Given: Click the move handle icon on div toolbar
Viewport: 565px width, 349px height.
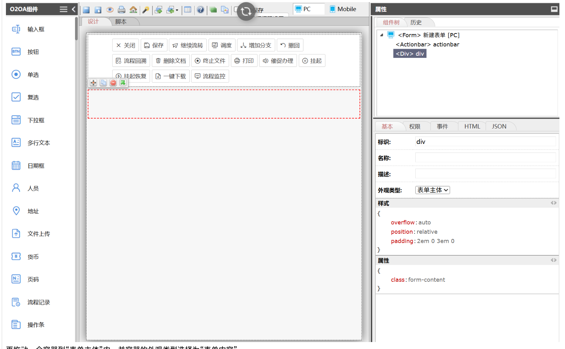Looking at the screenshot, I should point(93,83).
